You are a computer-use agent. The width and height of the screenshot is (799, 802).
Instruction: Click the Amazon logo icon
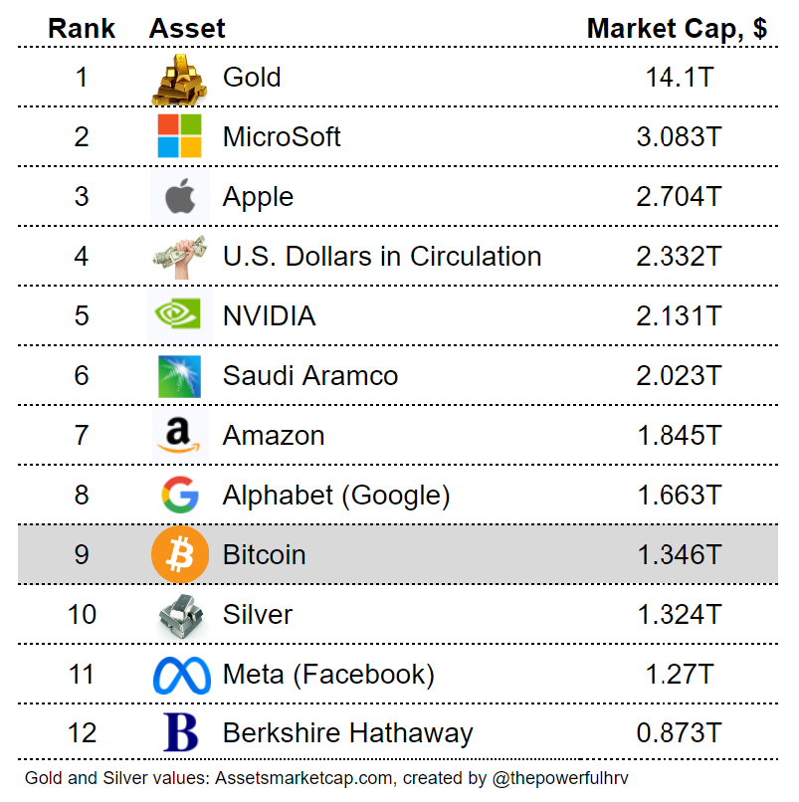tap(179, 436)
